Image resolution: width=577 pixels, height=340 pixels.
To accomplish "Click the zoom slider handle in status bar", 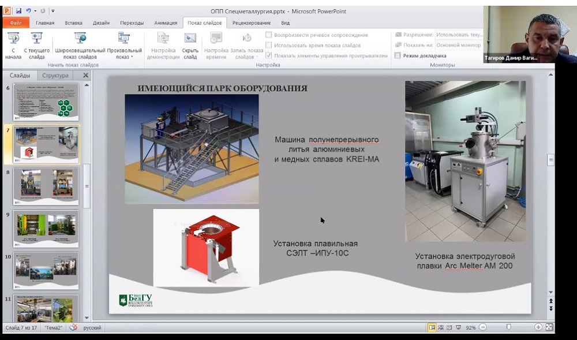I will click(508, 327).
